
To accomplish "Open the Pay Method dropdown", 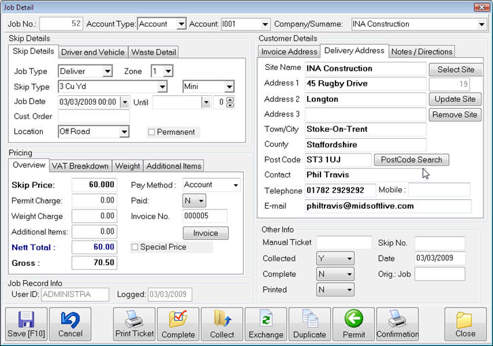I will [x=235, y=185].
